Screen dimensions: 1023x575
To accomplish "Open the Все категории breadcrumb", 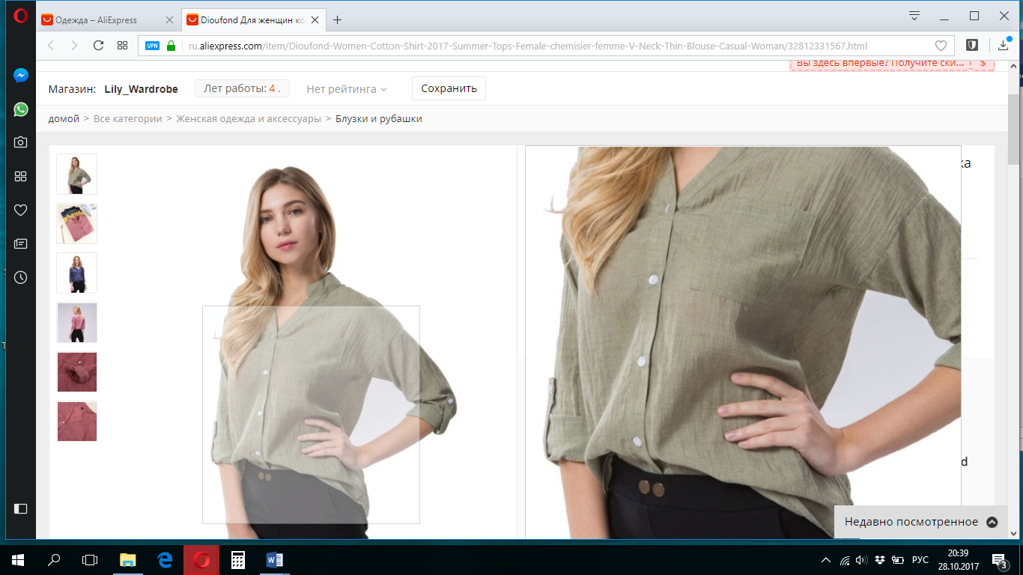I will point(128,119).
